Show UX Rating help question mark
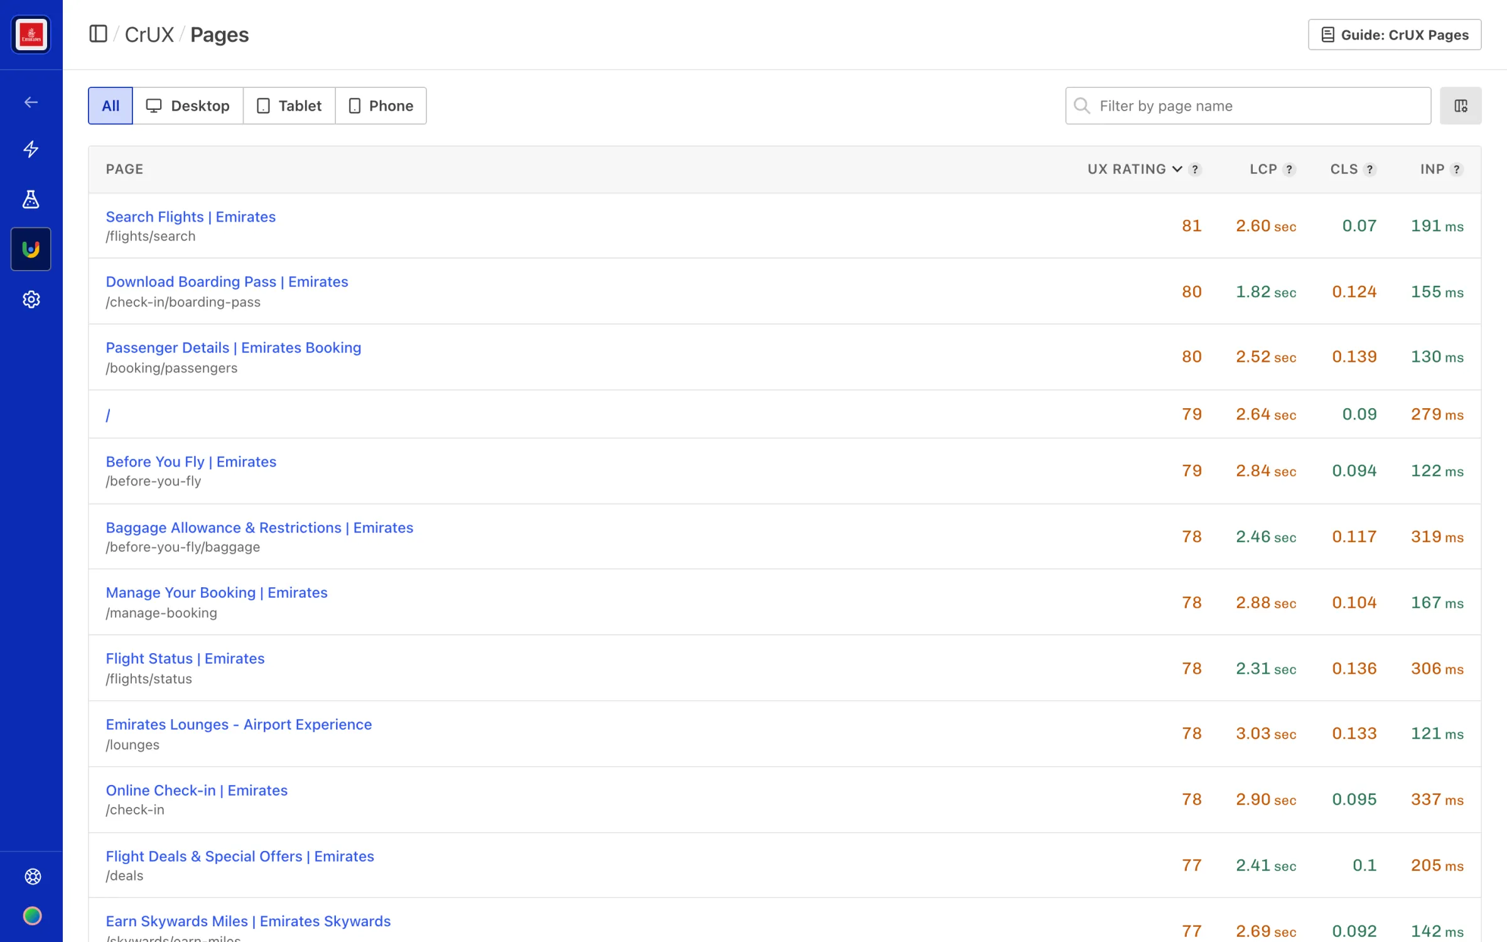The width and height of the screenshot is (1507, 942). click(x=1195, y=170)
